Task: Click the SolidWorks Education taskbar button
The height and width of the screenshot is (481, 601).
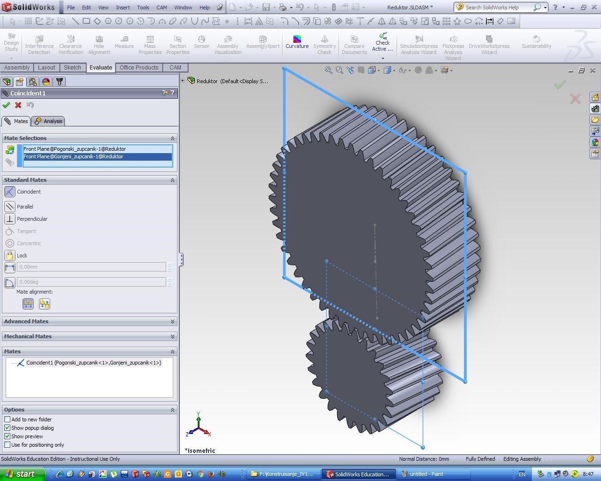Action: point(359,474)
